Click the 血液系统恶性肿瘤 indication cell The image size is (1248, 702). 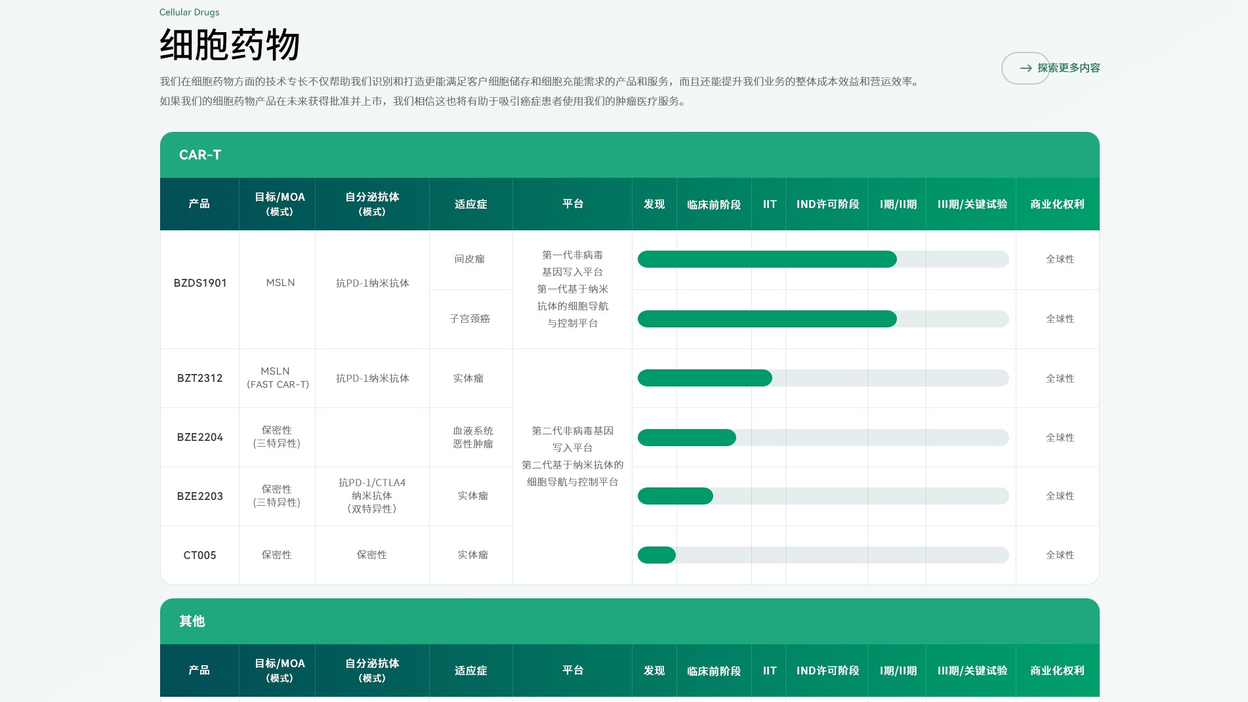pos(472,438)
